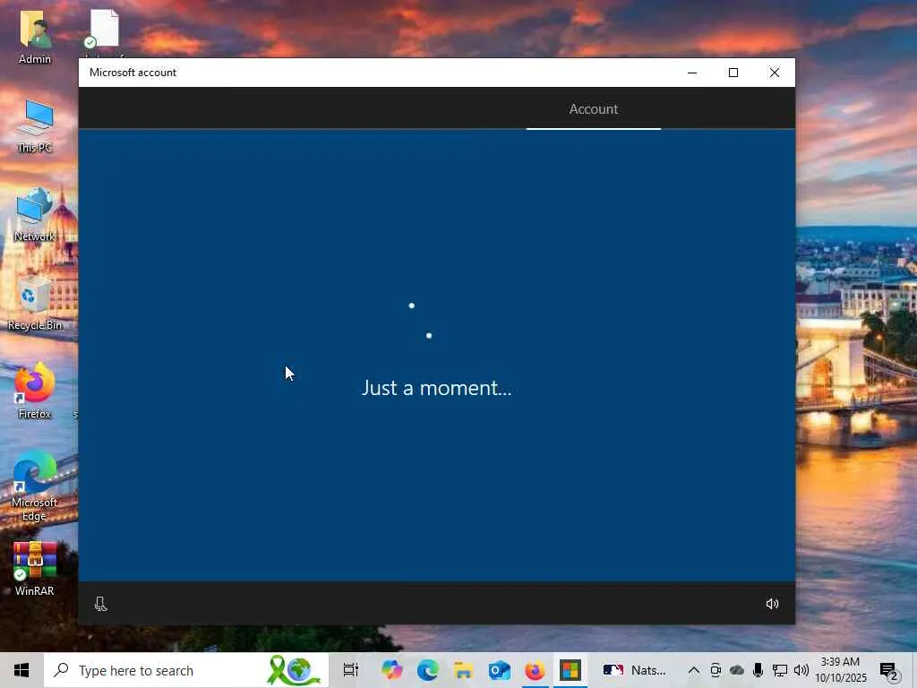Screen dimensions: 917x688
Task: Show hidden system tray icons
Action: point(694,670)
